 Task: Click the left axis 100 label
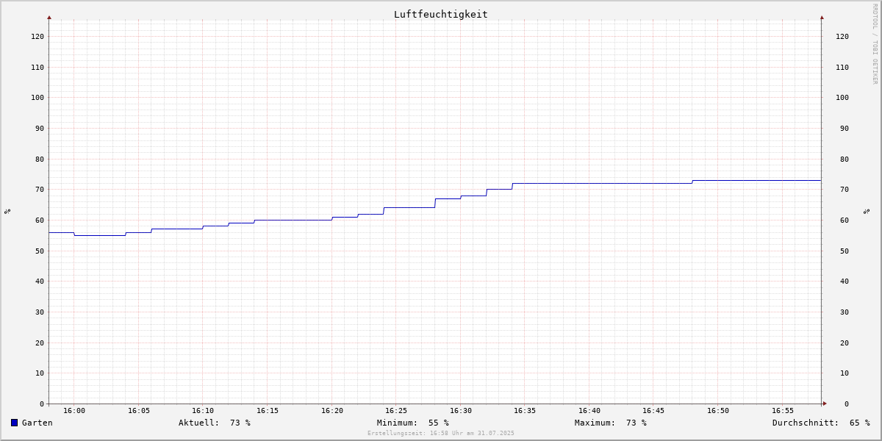[37, 97]
